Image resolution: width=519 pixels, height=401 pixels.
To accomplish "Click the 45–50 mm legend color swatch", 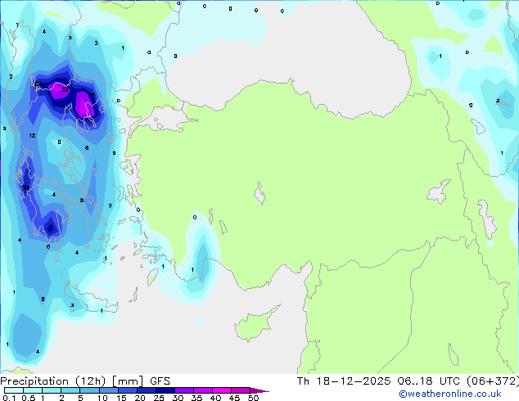I will 241,390.
